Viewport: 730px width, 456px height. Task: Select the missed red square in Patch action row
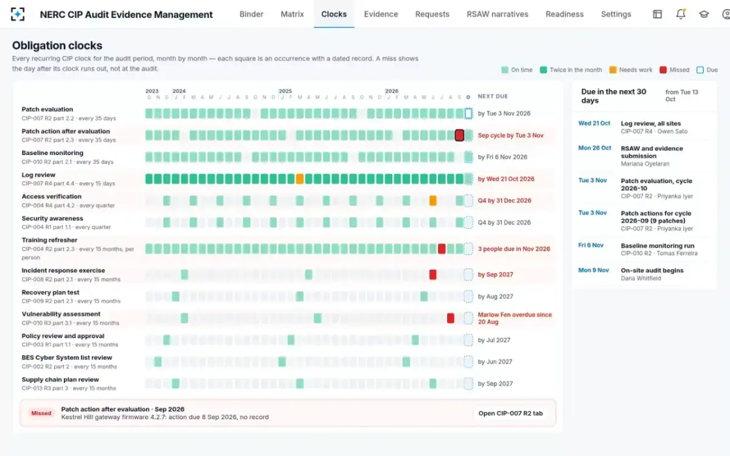(459, 135)
